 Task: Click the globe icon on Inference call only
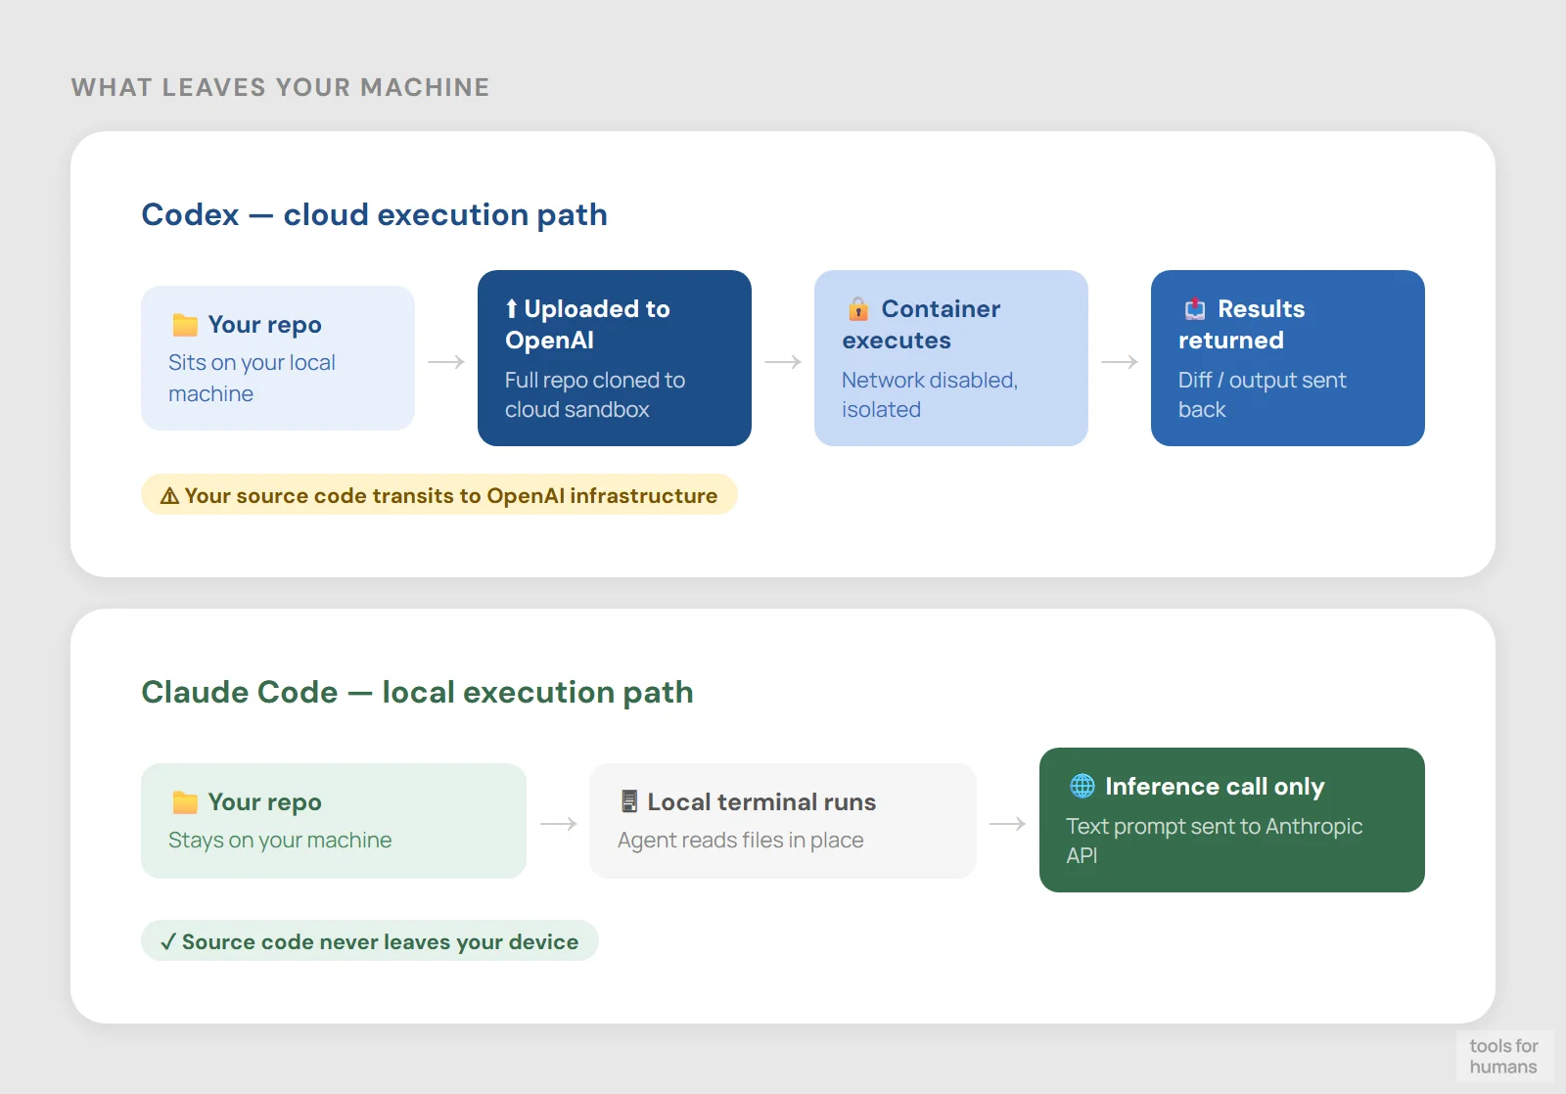click(1081, 786)
